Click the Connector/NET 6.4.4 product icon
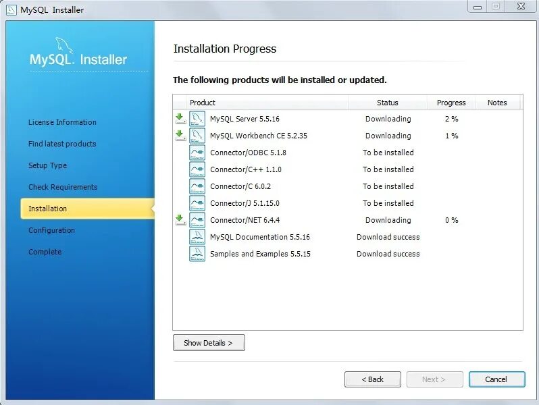This screenshot has height=405, width=539. [x=197, y=219]
